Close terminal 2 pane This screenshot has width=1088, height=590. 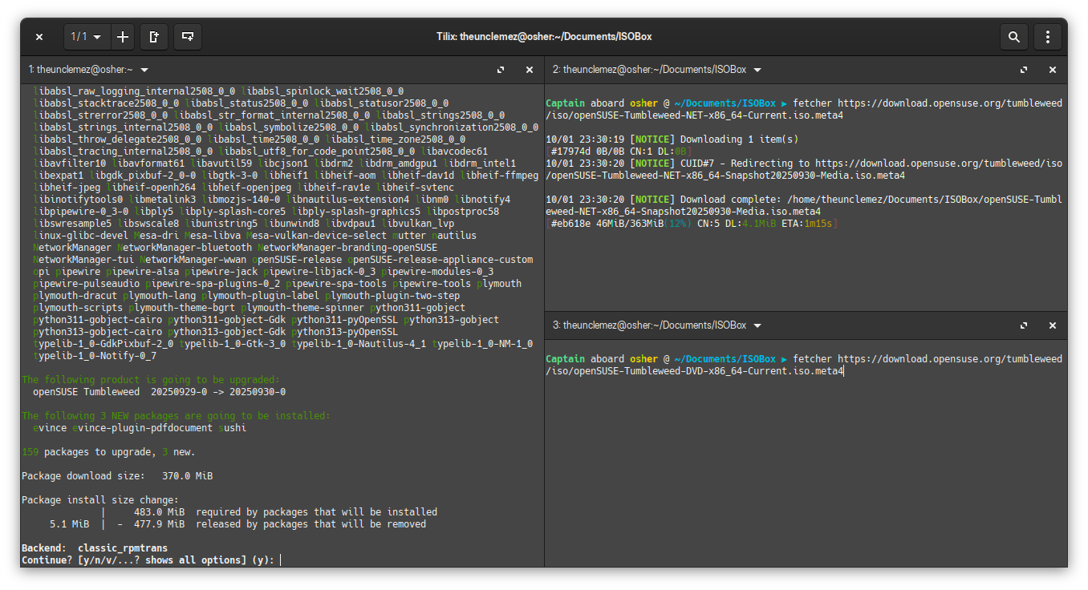[x=1053, y=70]
